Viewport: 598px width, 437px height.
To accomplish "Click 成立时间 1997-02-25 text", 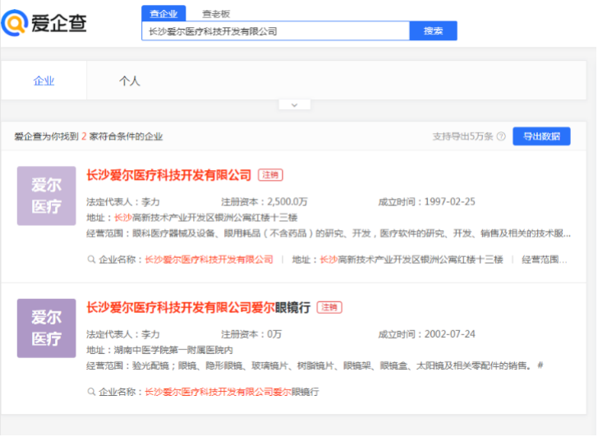I will (427, 201).
